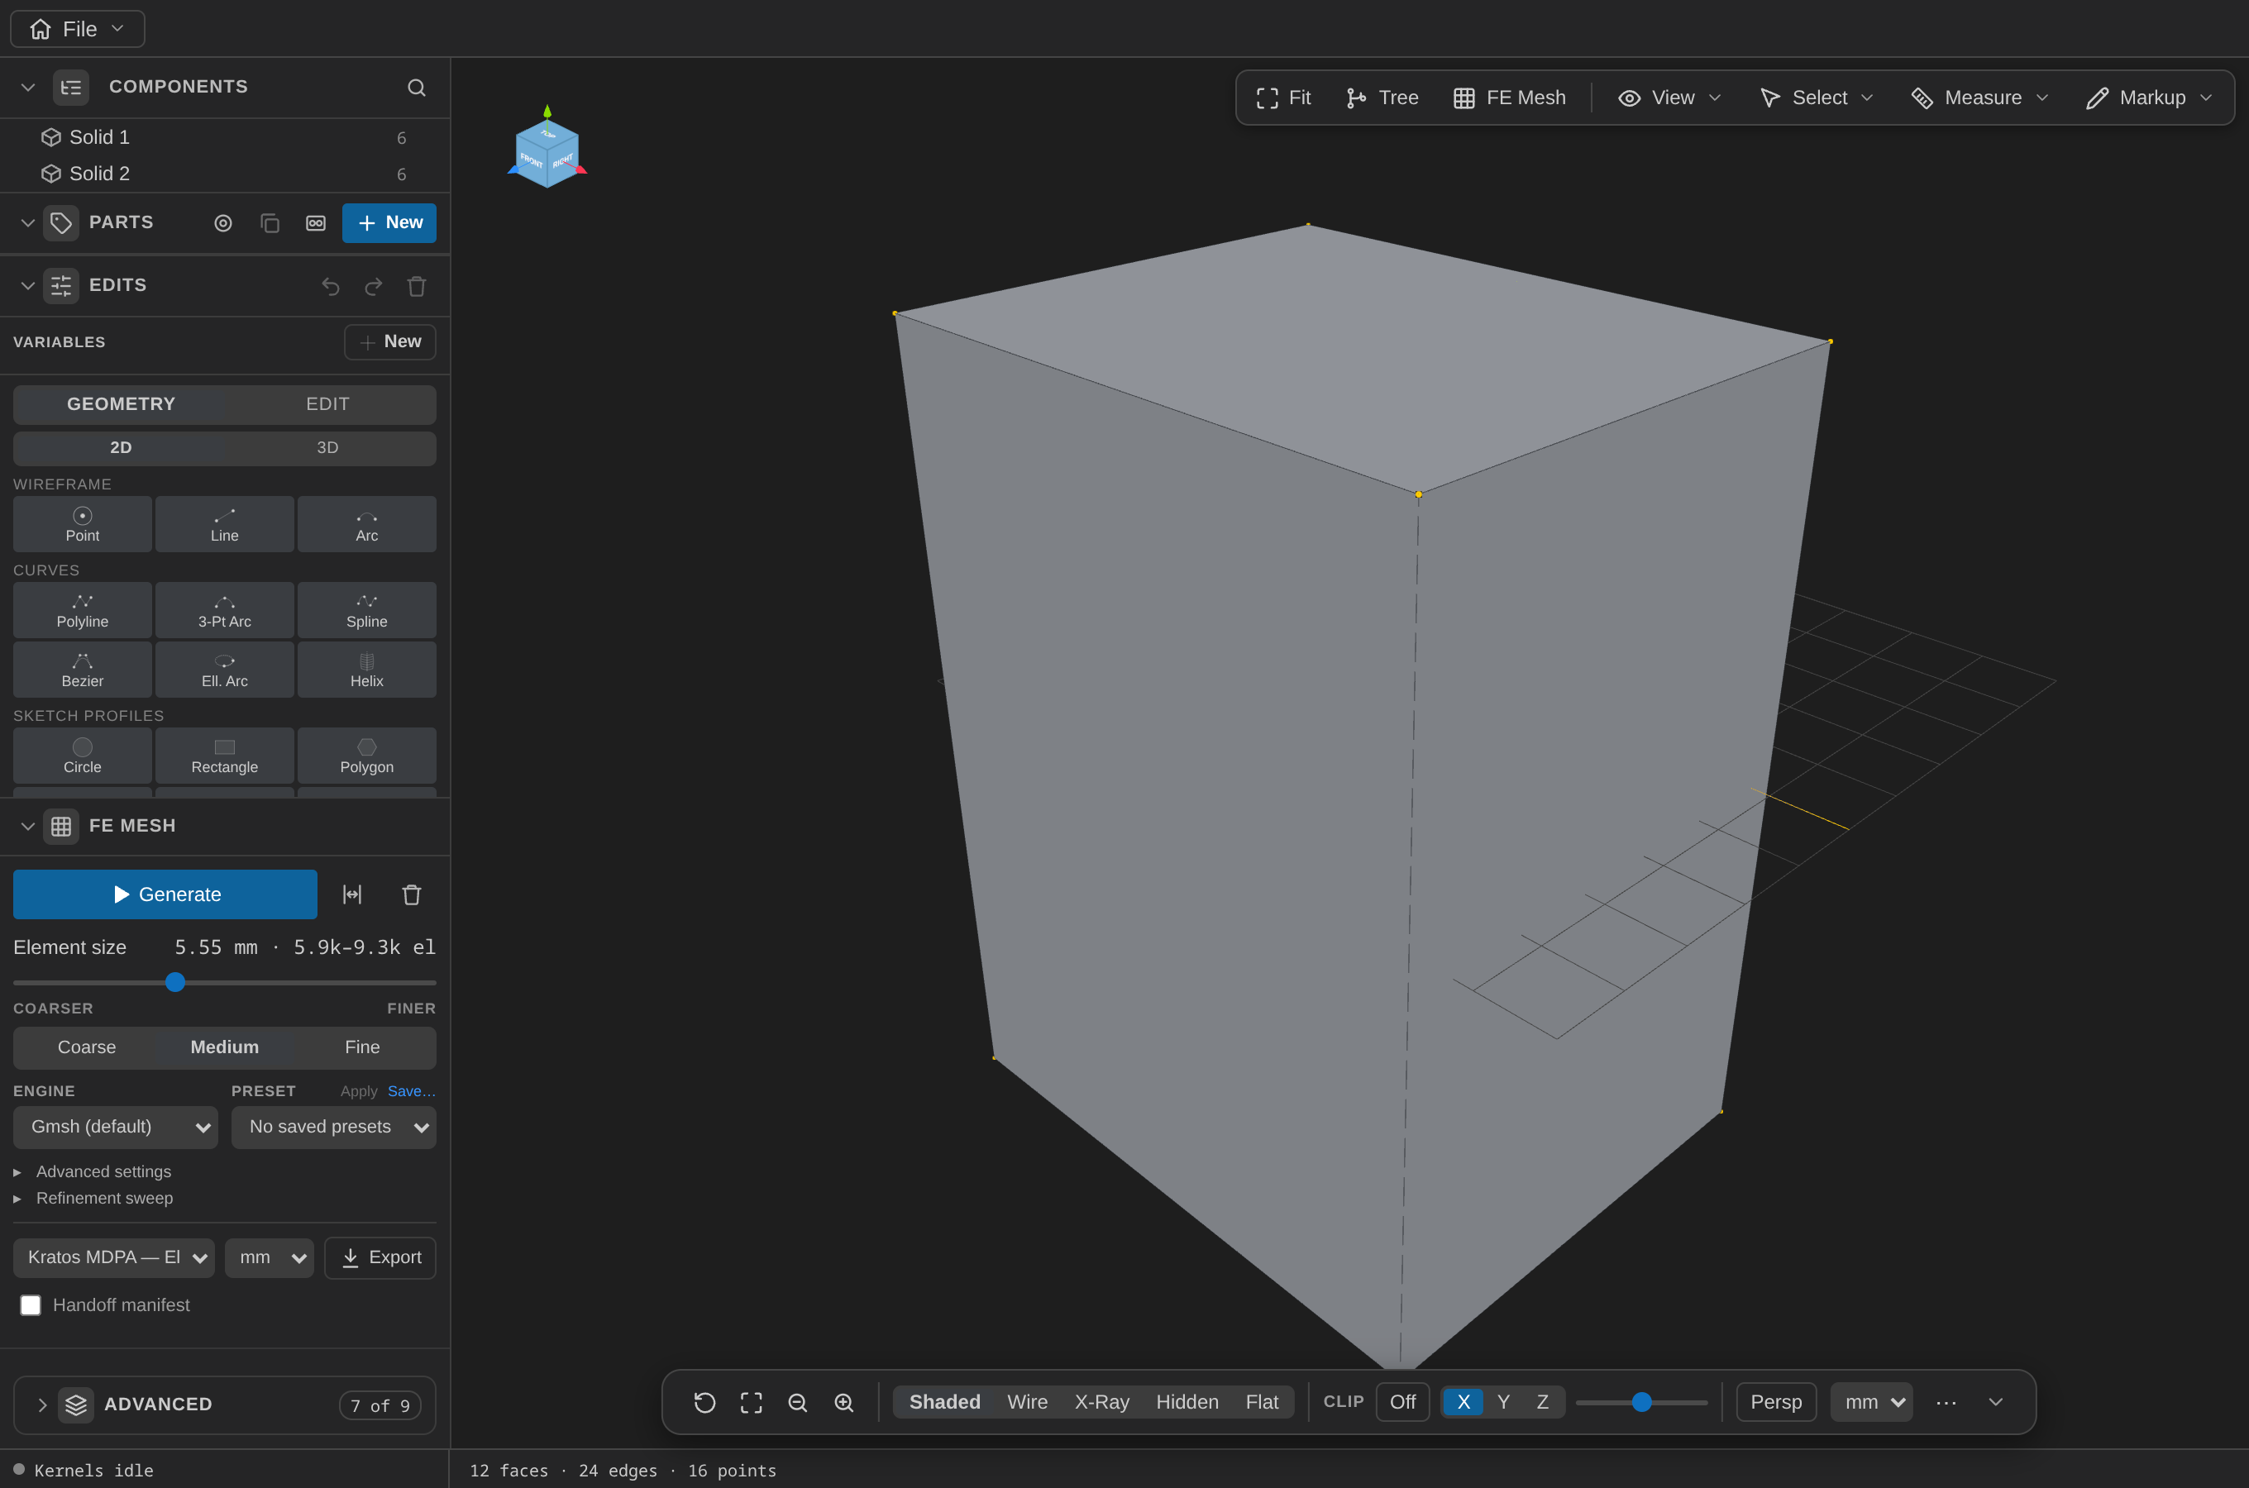Image resolution: width=2249 pixels, height=1488 pixels.
Task: Undo the last edit in Edits
Action: tap(330, 286)
